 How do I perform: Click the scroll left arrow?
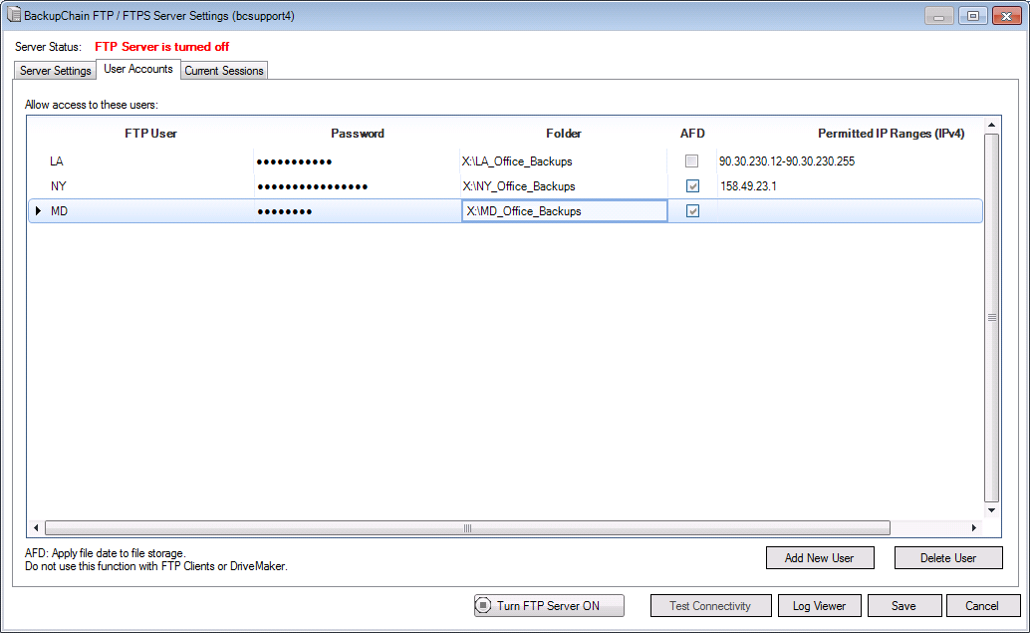(36, 527)
